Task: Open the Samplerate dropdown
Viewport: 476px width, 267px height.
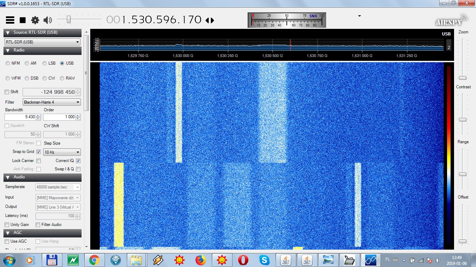Action: (x=58, y=187)
